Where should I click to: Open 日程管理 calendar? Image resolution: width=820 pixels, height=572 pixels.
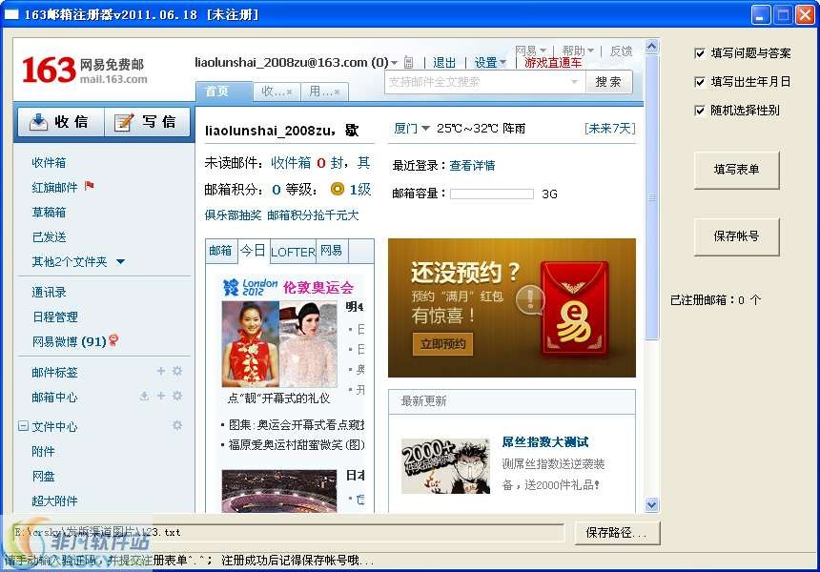click(x=54, y=317)
